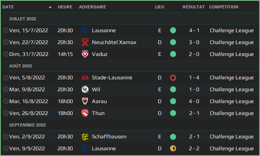260x156 pixels.
Task: Click the Neuchâtel Xamax club crest
Action: (x=85, y=43)
